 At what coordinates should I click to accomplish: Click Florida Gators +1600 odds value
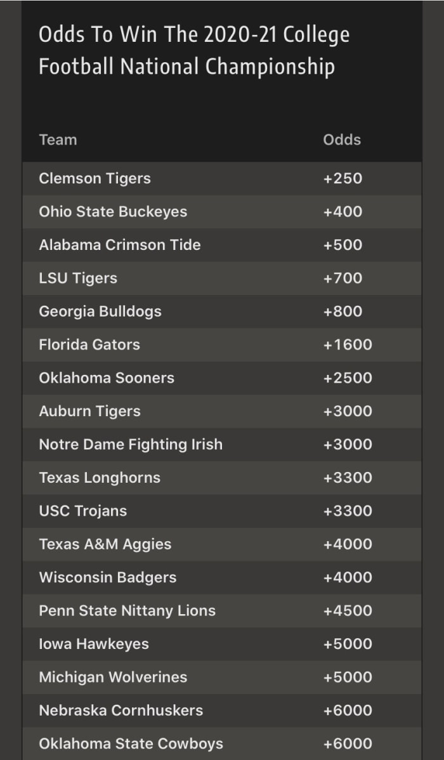pos(348,344)
